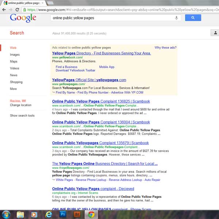The width and height of the screenshot is (219, 219).
Task: Switch to Videos results
Action: tap(15, 68)
